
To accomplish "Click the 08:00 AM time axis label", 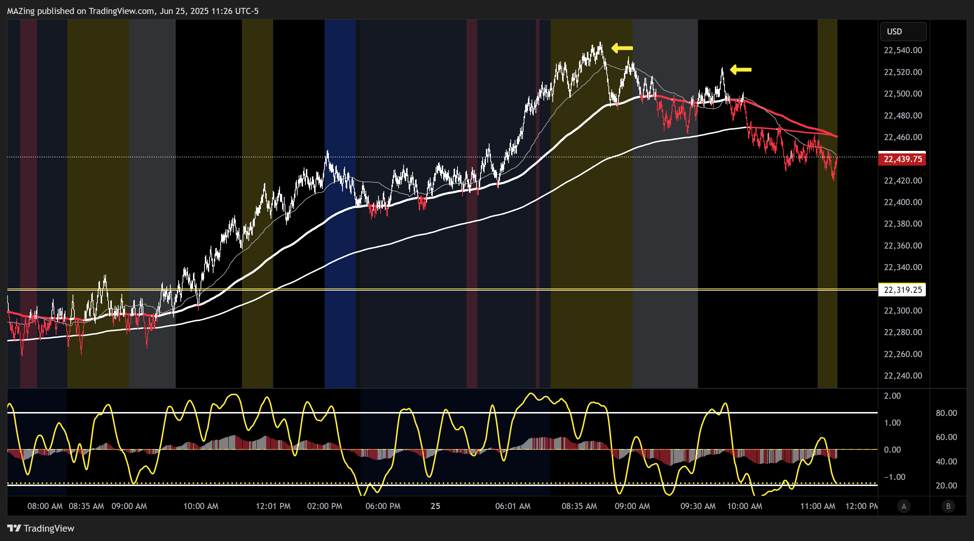I will pos(45,506).
